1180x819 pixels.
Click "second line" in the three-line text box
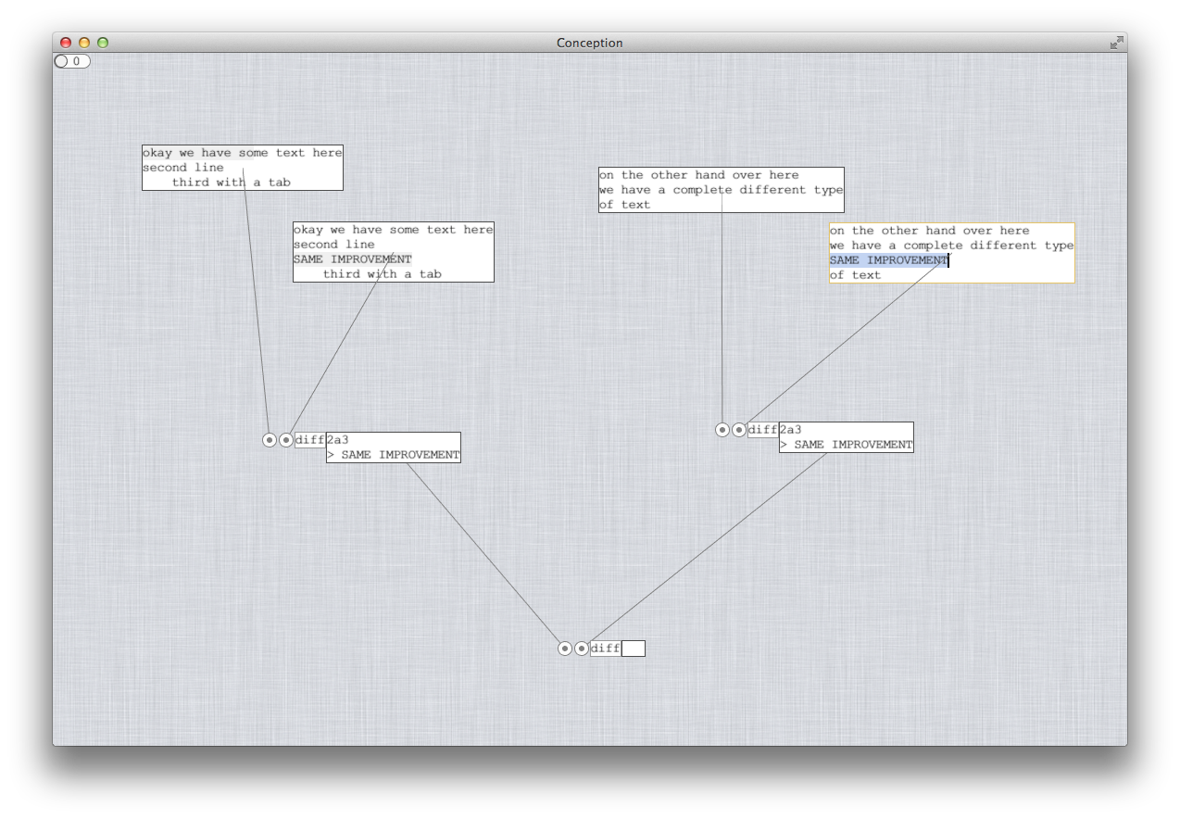click(x=183, y=168)
